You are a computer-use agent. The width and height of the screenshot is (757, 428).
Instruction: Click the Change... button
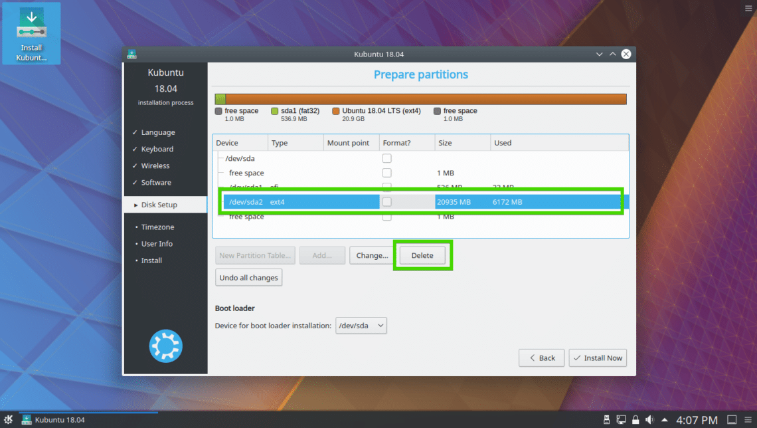[x=372, y=256]
